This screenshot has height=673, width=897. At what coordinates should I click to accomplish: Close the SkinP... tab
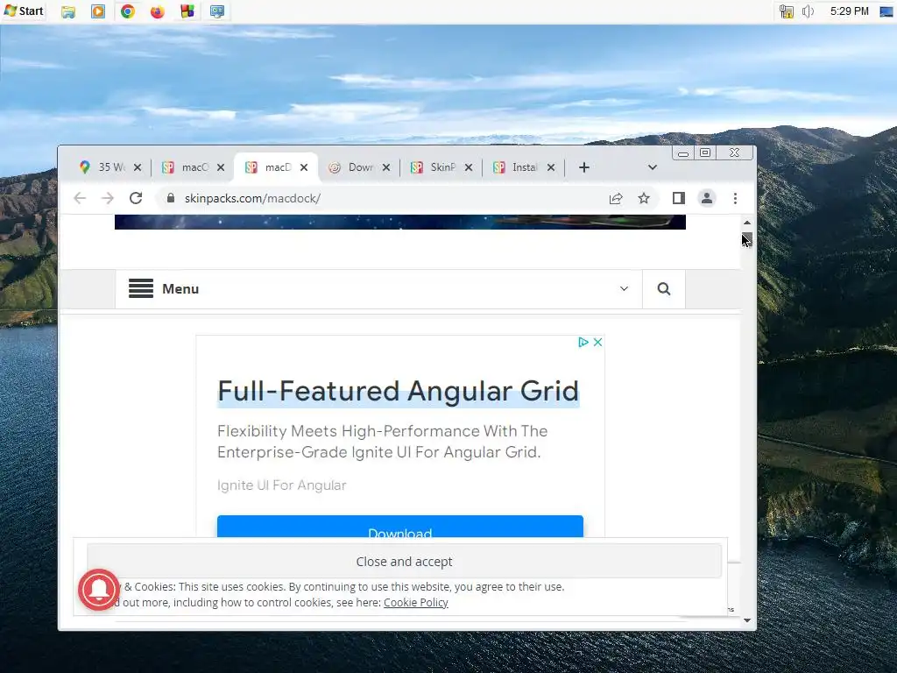tap(469, 167)
